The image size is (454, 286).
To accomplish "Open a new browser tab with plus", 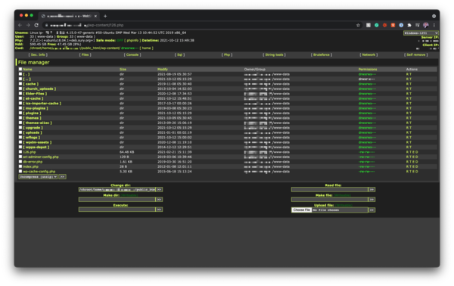I will [105, 16].
